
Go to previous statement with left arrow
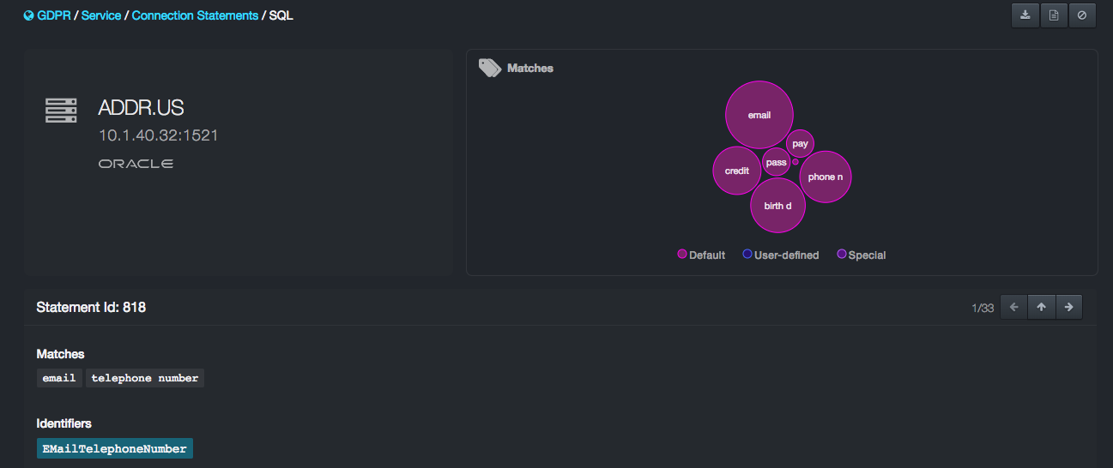[x=1013, y=307]
